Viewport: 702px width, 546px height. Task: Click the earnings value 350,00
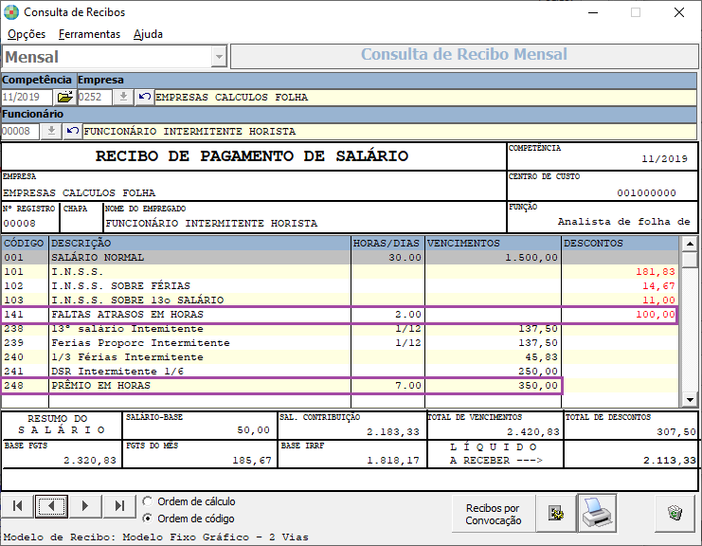(538, 386)
